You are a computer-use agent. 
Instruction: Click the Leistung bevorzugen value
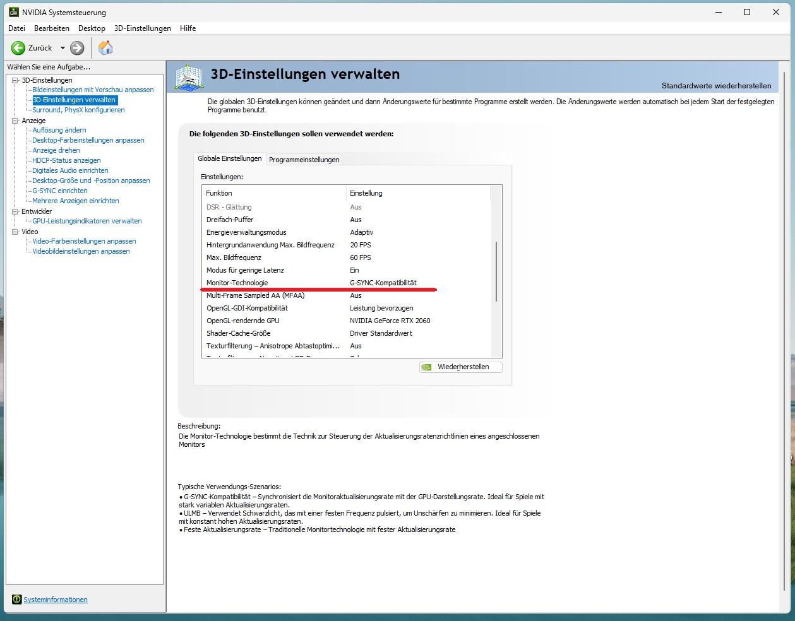[381, 308]
